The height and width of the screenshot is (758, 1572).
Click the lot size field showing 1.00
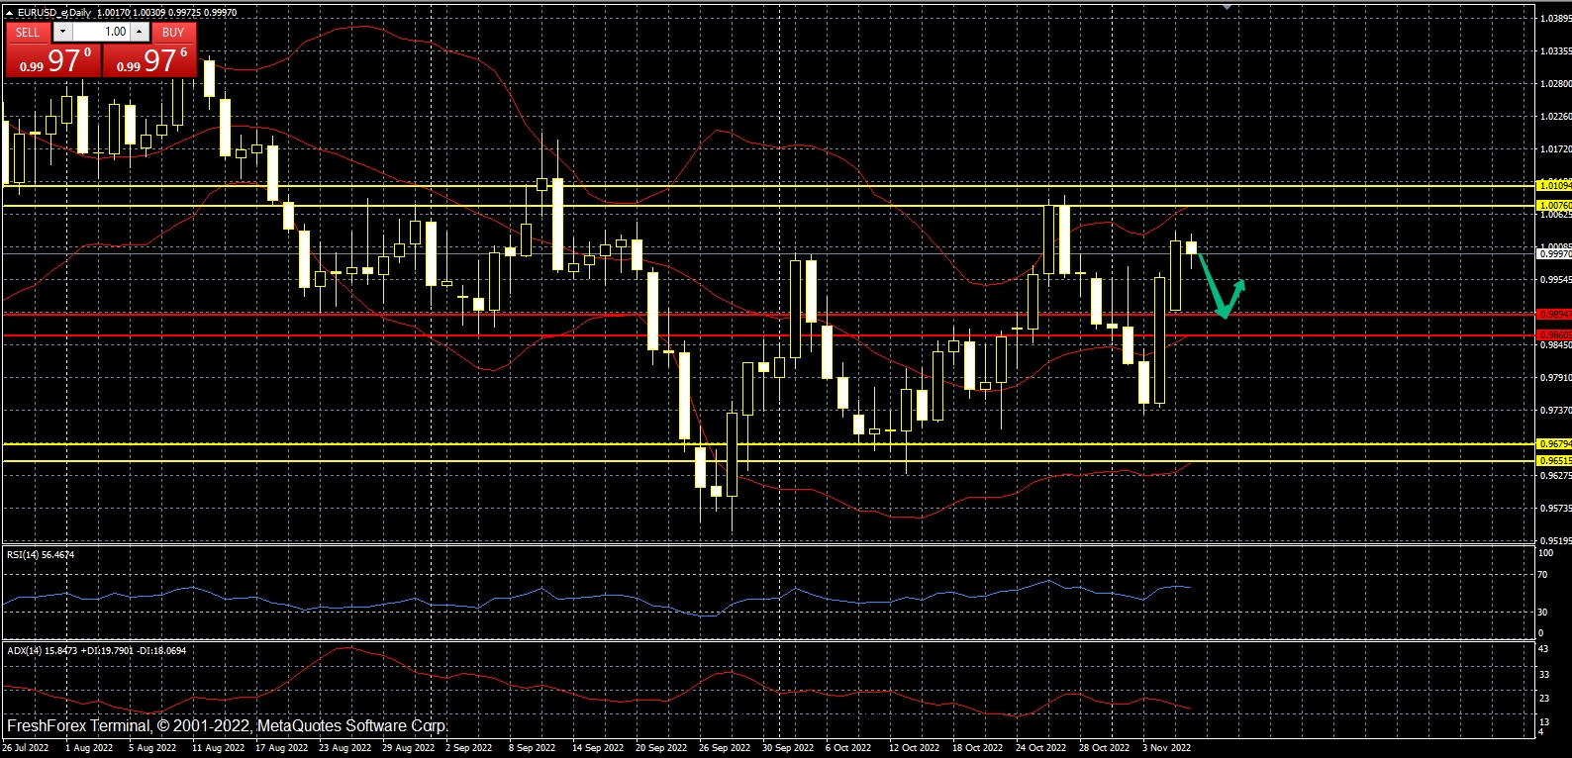click(101, 32)
